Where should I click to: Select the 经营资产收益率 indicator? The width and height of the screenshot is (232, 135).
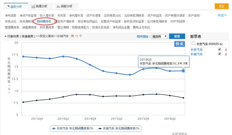point(111,21)
